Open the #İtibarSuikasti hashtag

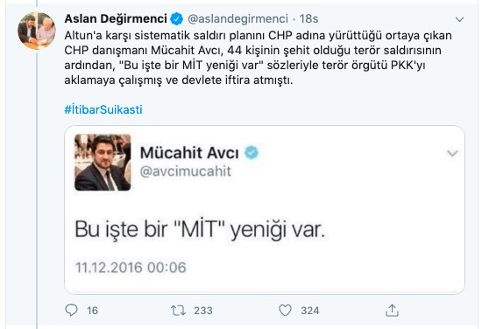point(103,109)
